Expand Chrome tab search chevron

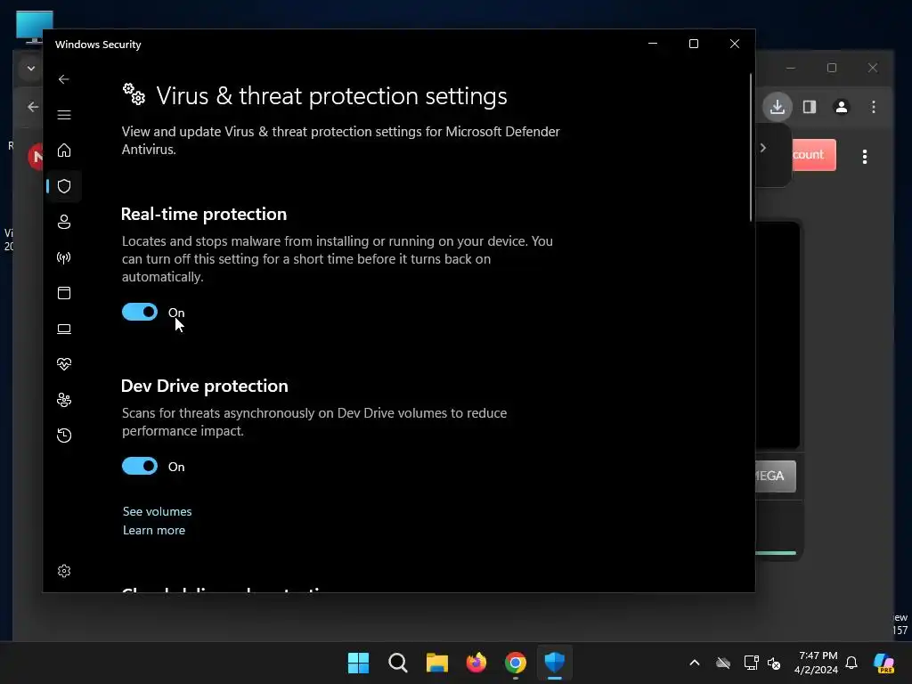(31, 69)
